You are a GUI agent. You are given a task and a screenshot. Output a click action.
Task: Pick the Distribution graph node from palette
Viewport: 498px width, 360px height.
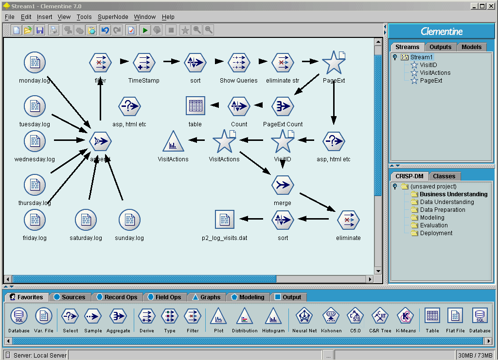(x=245, y=320)
